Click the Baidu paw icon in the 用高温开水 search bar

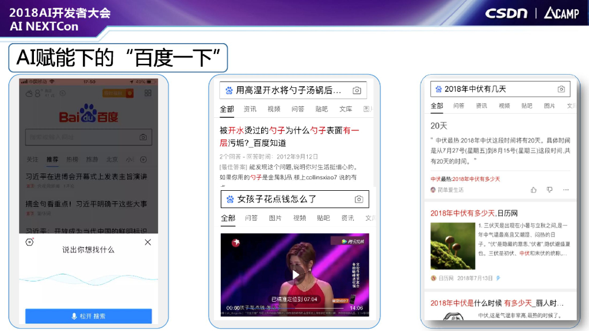[x=229, y=90]
